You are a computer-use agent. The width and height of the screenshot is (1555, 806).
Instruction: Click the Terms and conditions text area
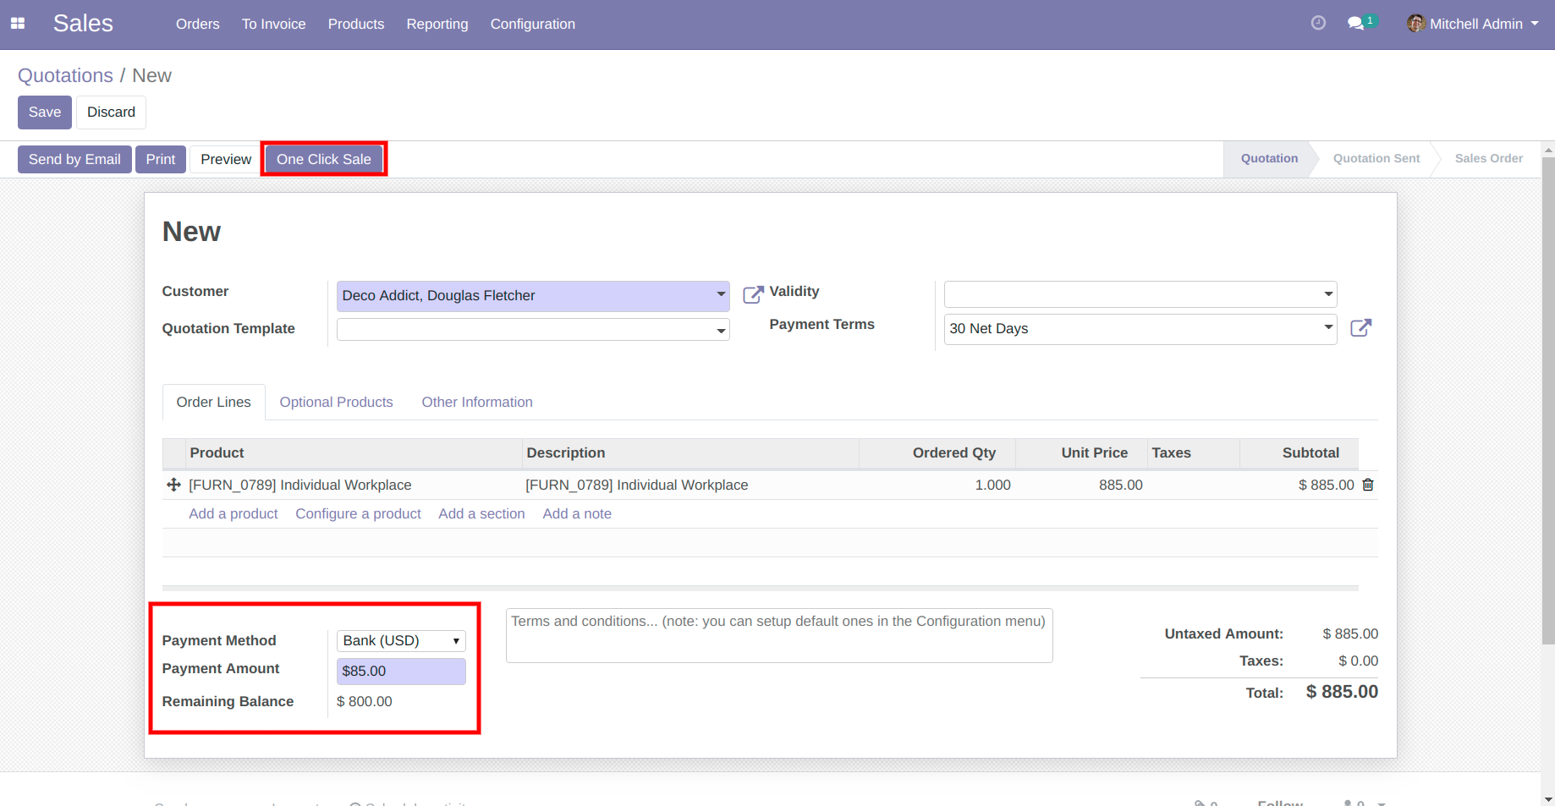pos(778,635)
